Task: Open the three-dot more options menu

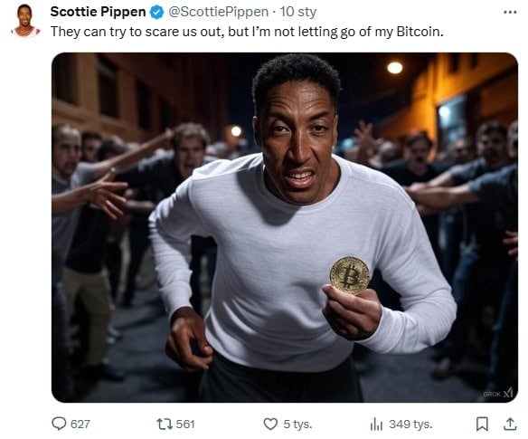Action: click(510, 12)
